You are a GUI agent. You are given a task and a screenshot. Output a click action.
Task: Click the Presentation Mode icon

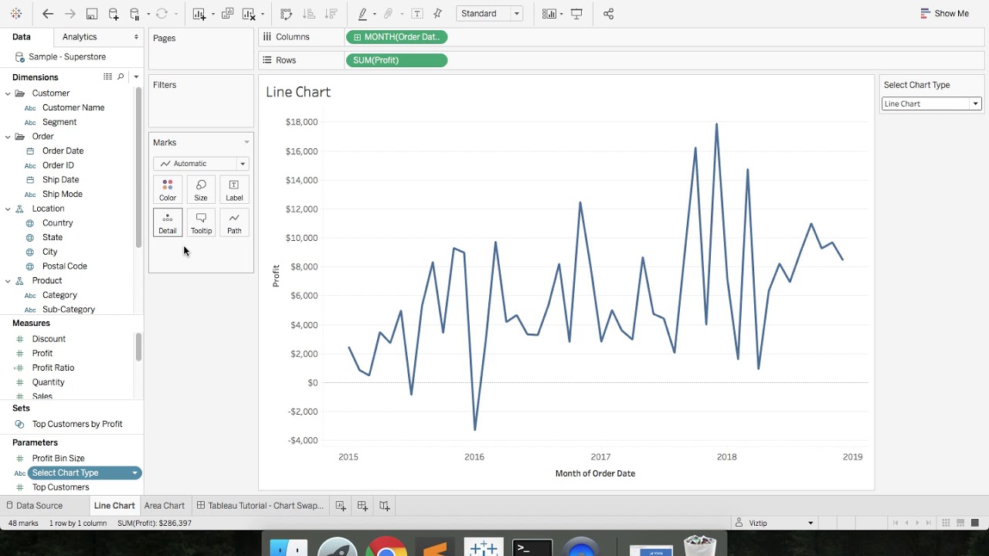click(576, 14)
